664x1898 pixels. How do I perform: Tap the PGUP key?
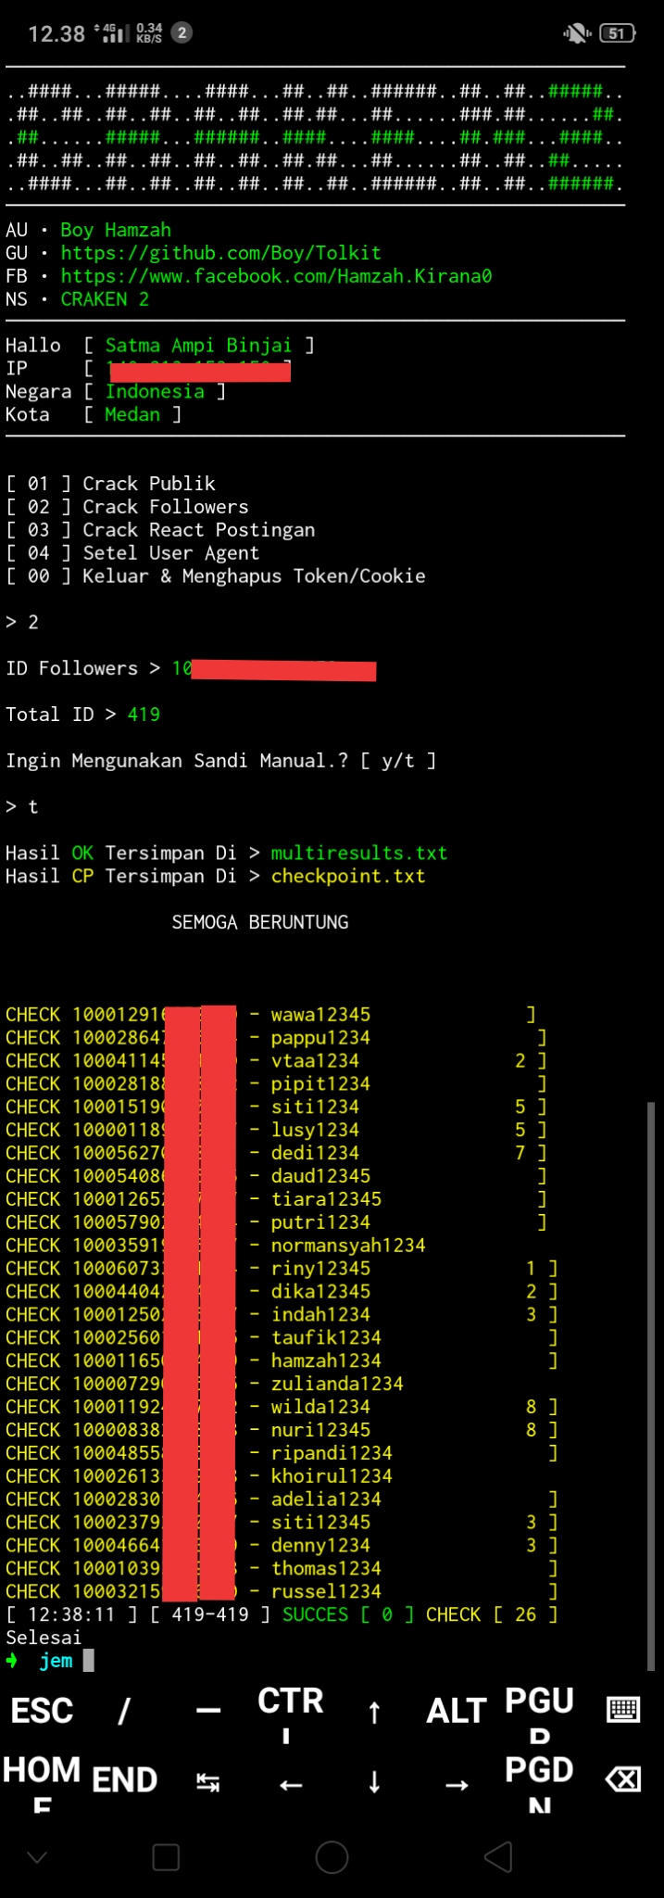[x=539, y=1710]
